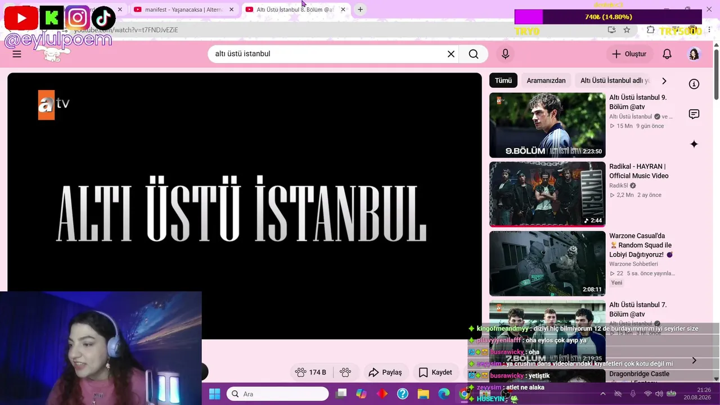
Task: Click the TikTok overlay icon
Action: (103, 19)
